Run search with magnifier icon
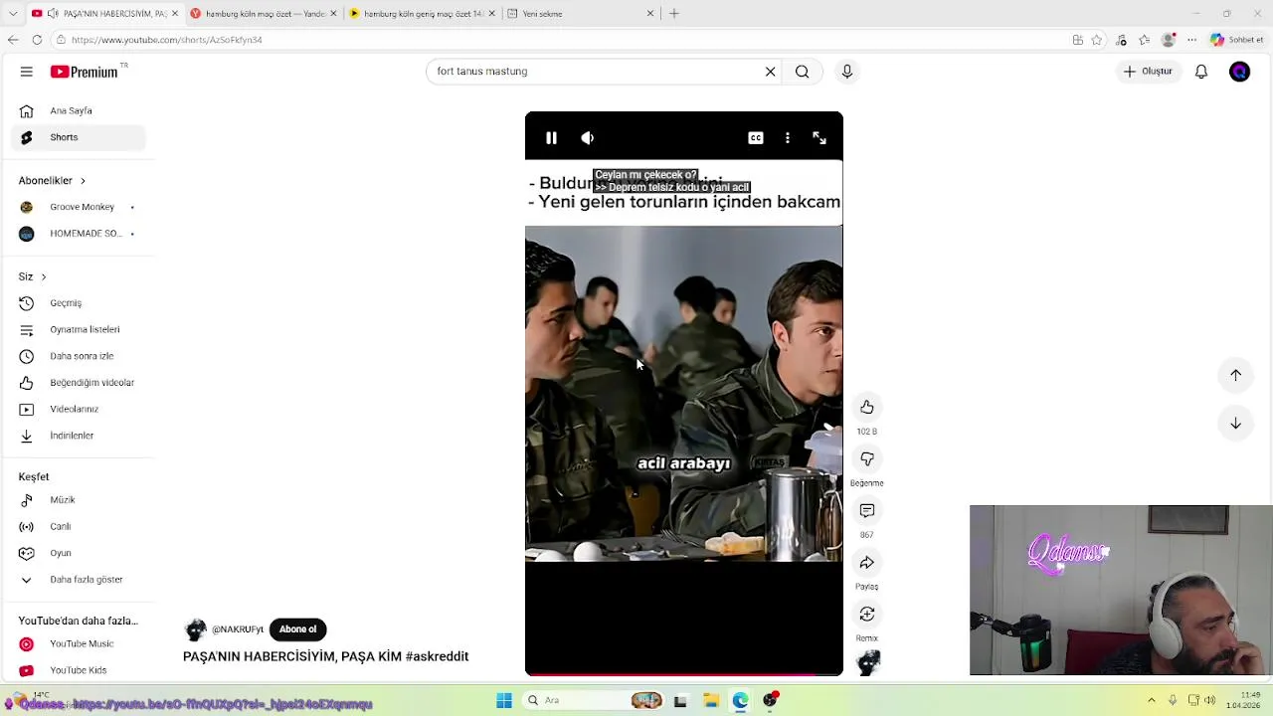The height and width of the screenshot is (716, 1273). click(x=802, y=72)
